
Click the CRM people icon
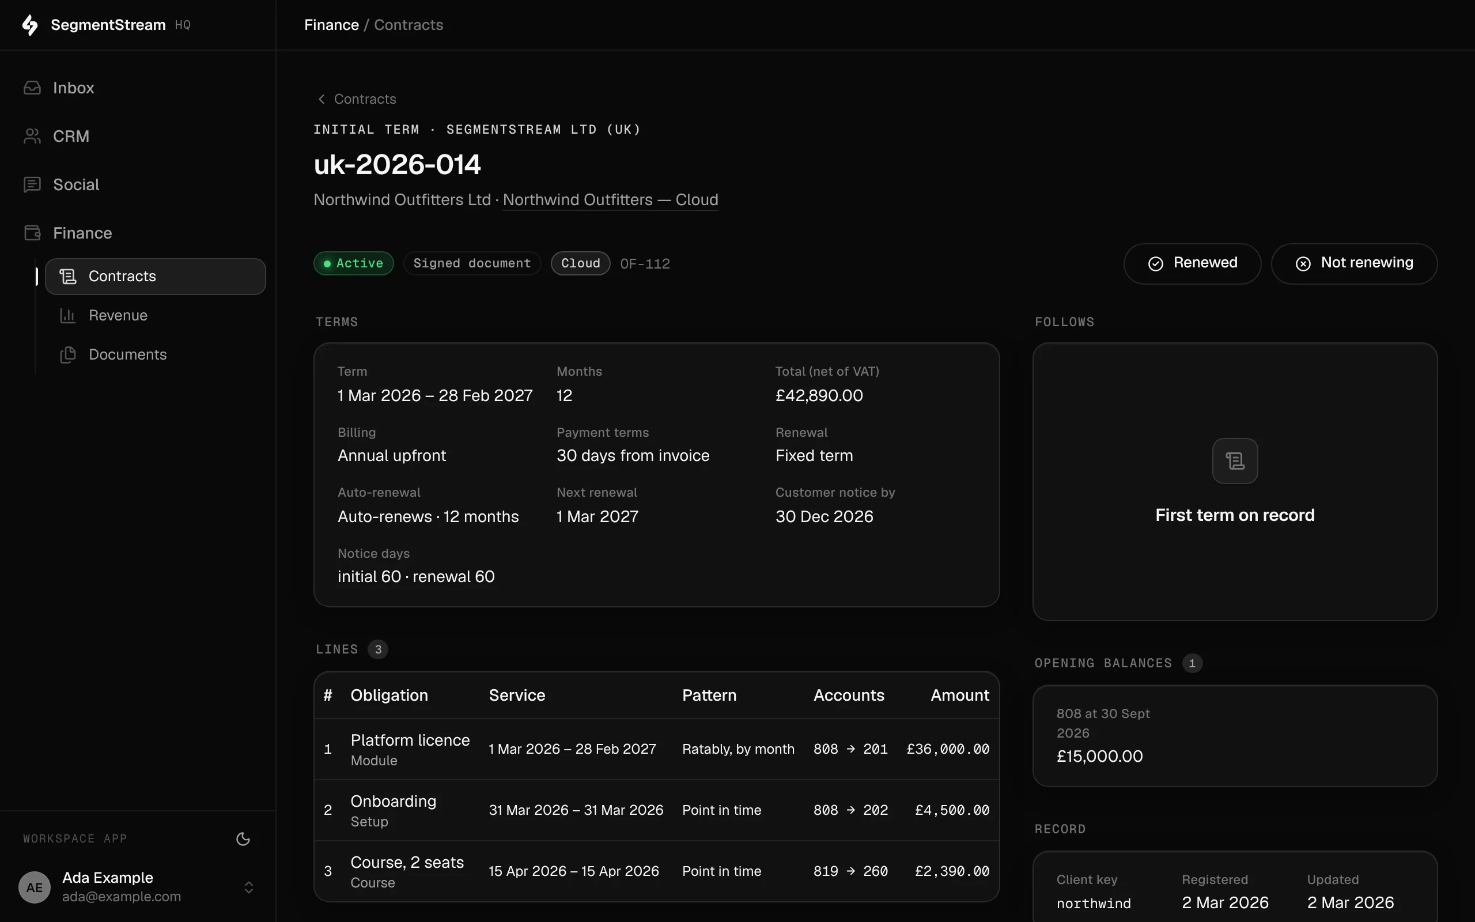pyautogui.click(x=32, y=136)
